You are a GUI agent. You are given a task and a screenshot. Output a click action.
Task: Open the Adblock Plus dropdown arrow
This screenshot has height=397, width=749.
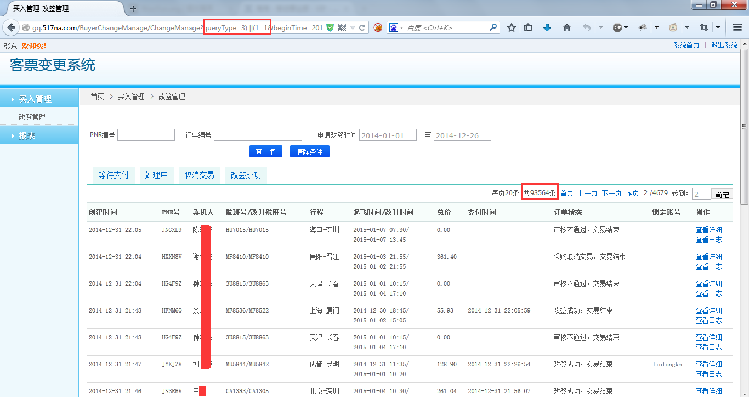tap(626, 27)
